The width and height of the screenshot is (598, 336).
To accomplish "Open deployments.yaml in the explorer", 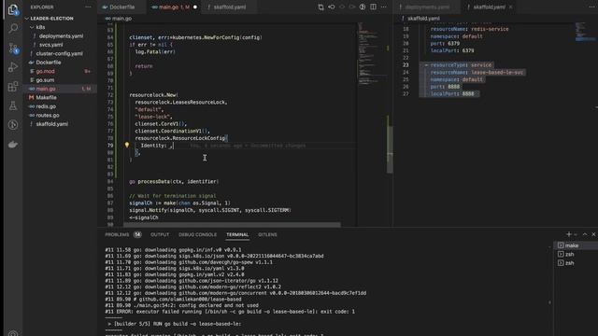I will click(x=61, y=35).
